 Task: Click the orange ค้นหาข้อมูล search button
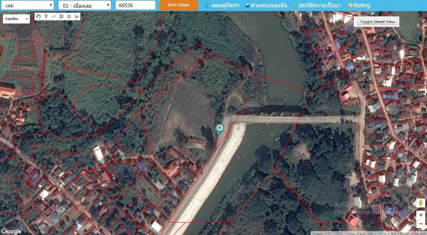[179, 5]
